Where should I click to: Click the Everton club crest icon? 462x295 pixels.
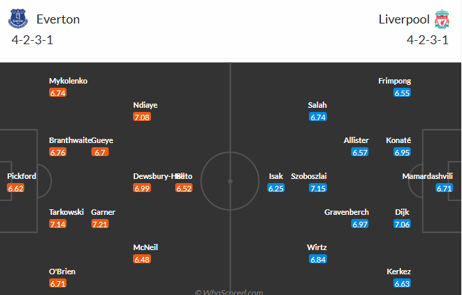pos(18,19)
